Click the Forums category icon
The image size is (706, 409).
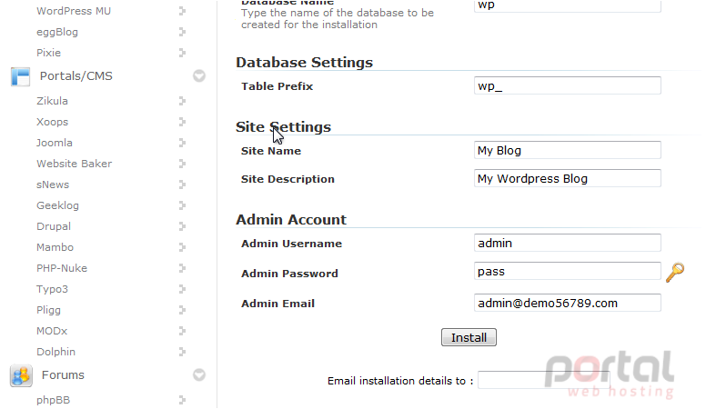21,375
